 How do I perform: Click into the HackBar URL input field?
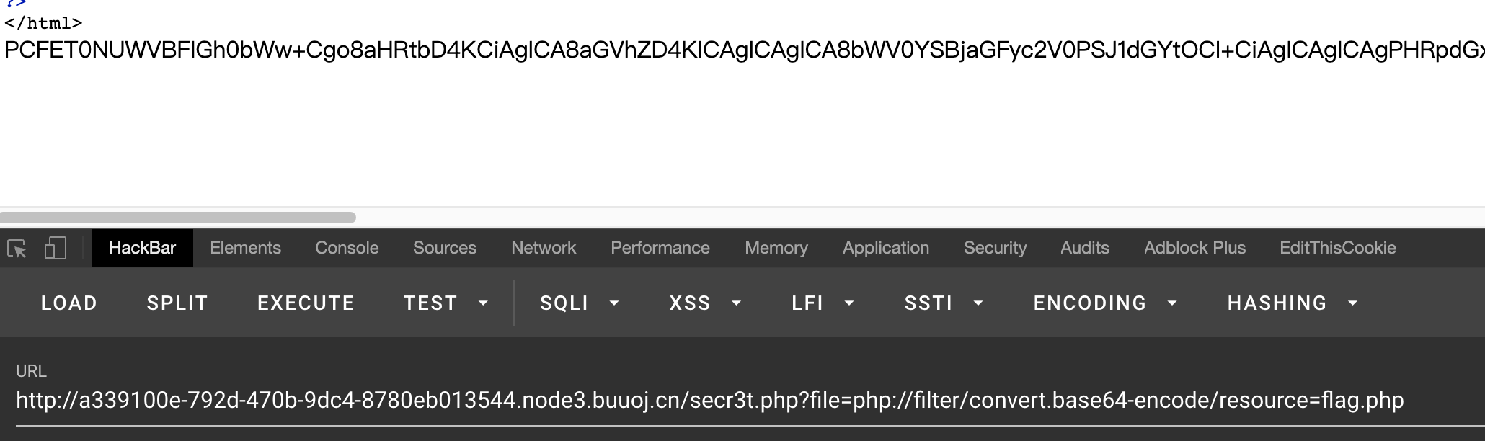tap(750, 401)
